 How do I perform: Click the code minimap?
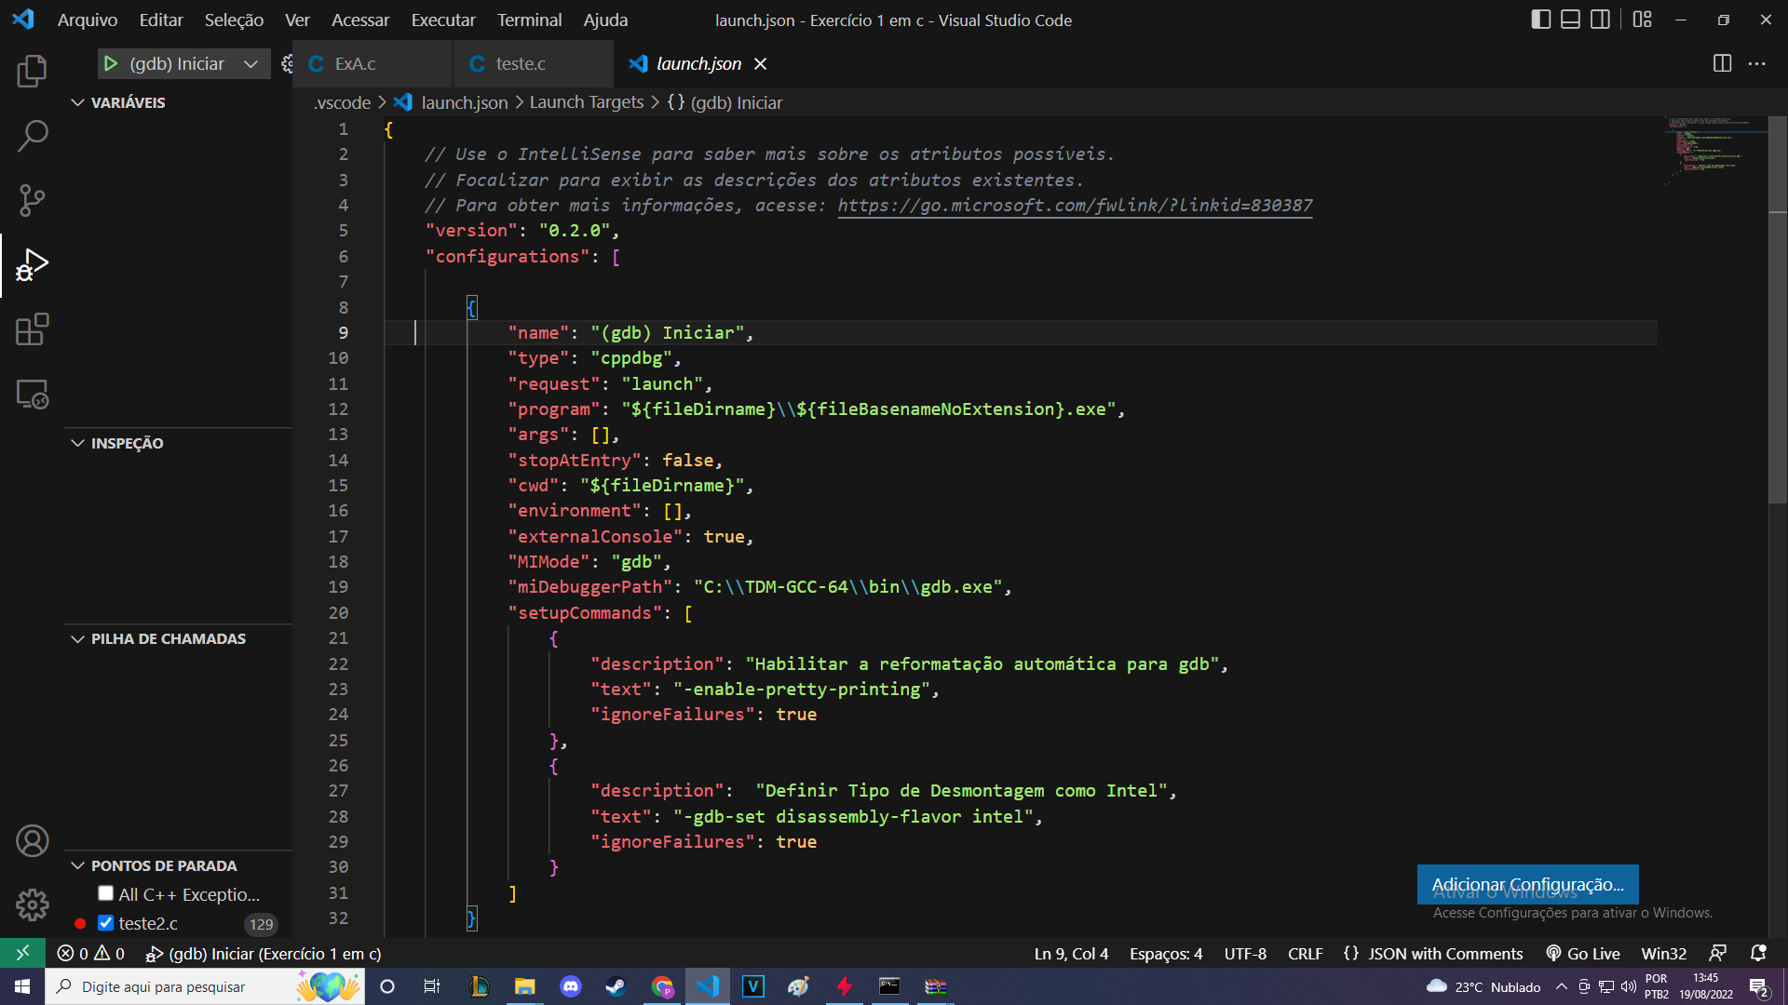[1715, 149]
